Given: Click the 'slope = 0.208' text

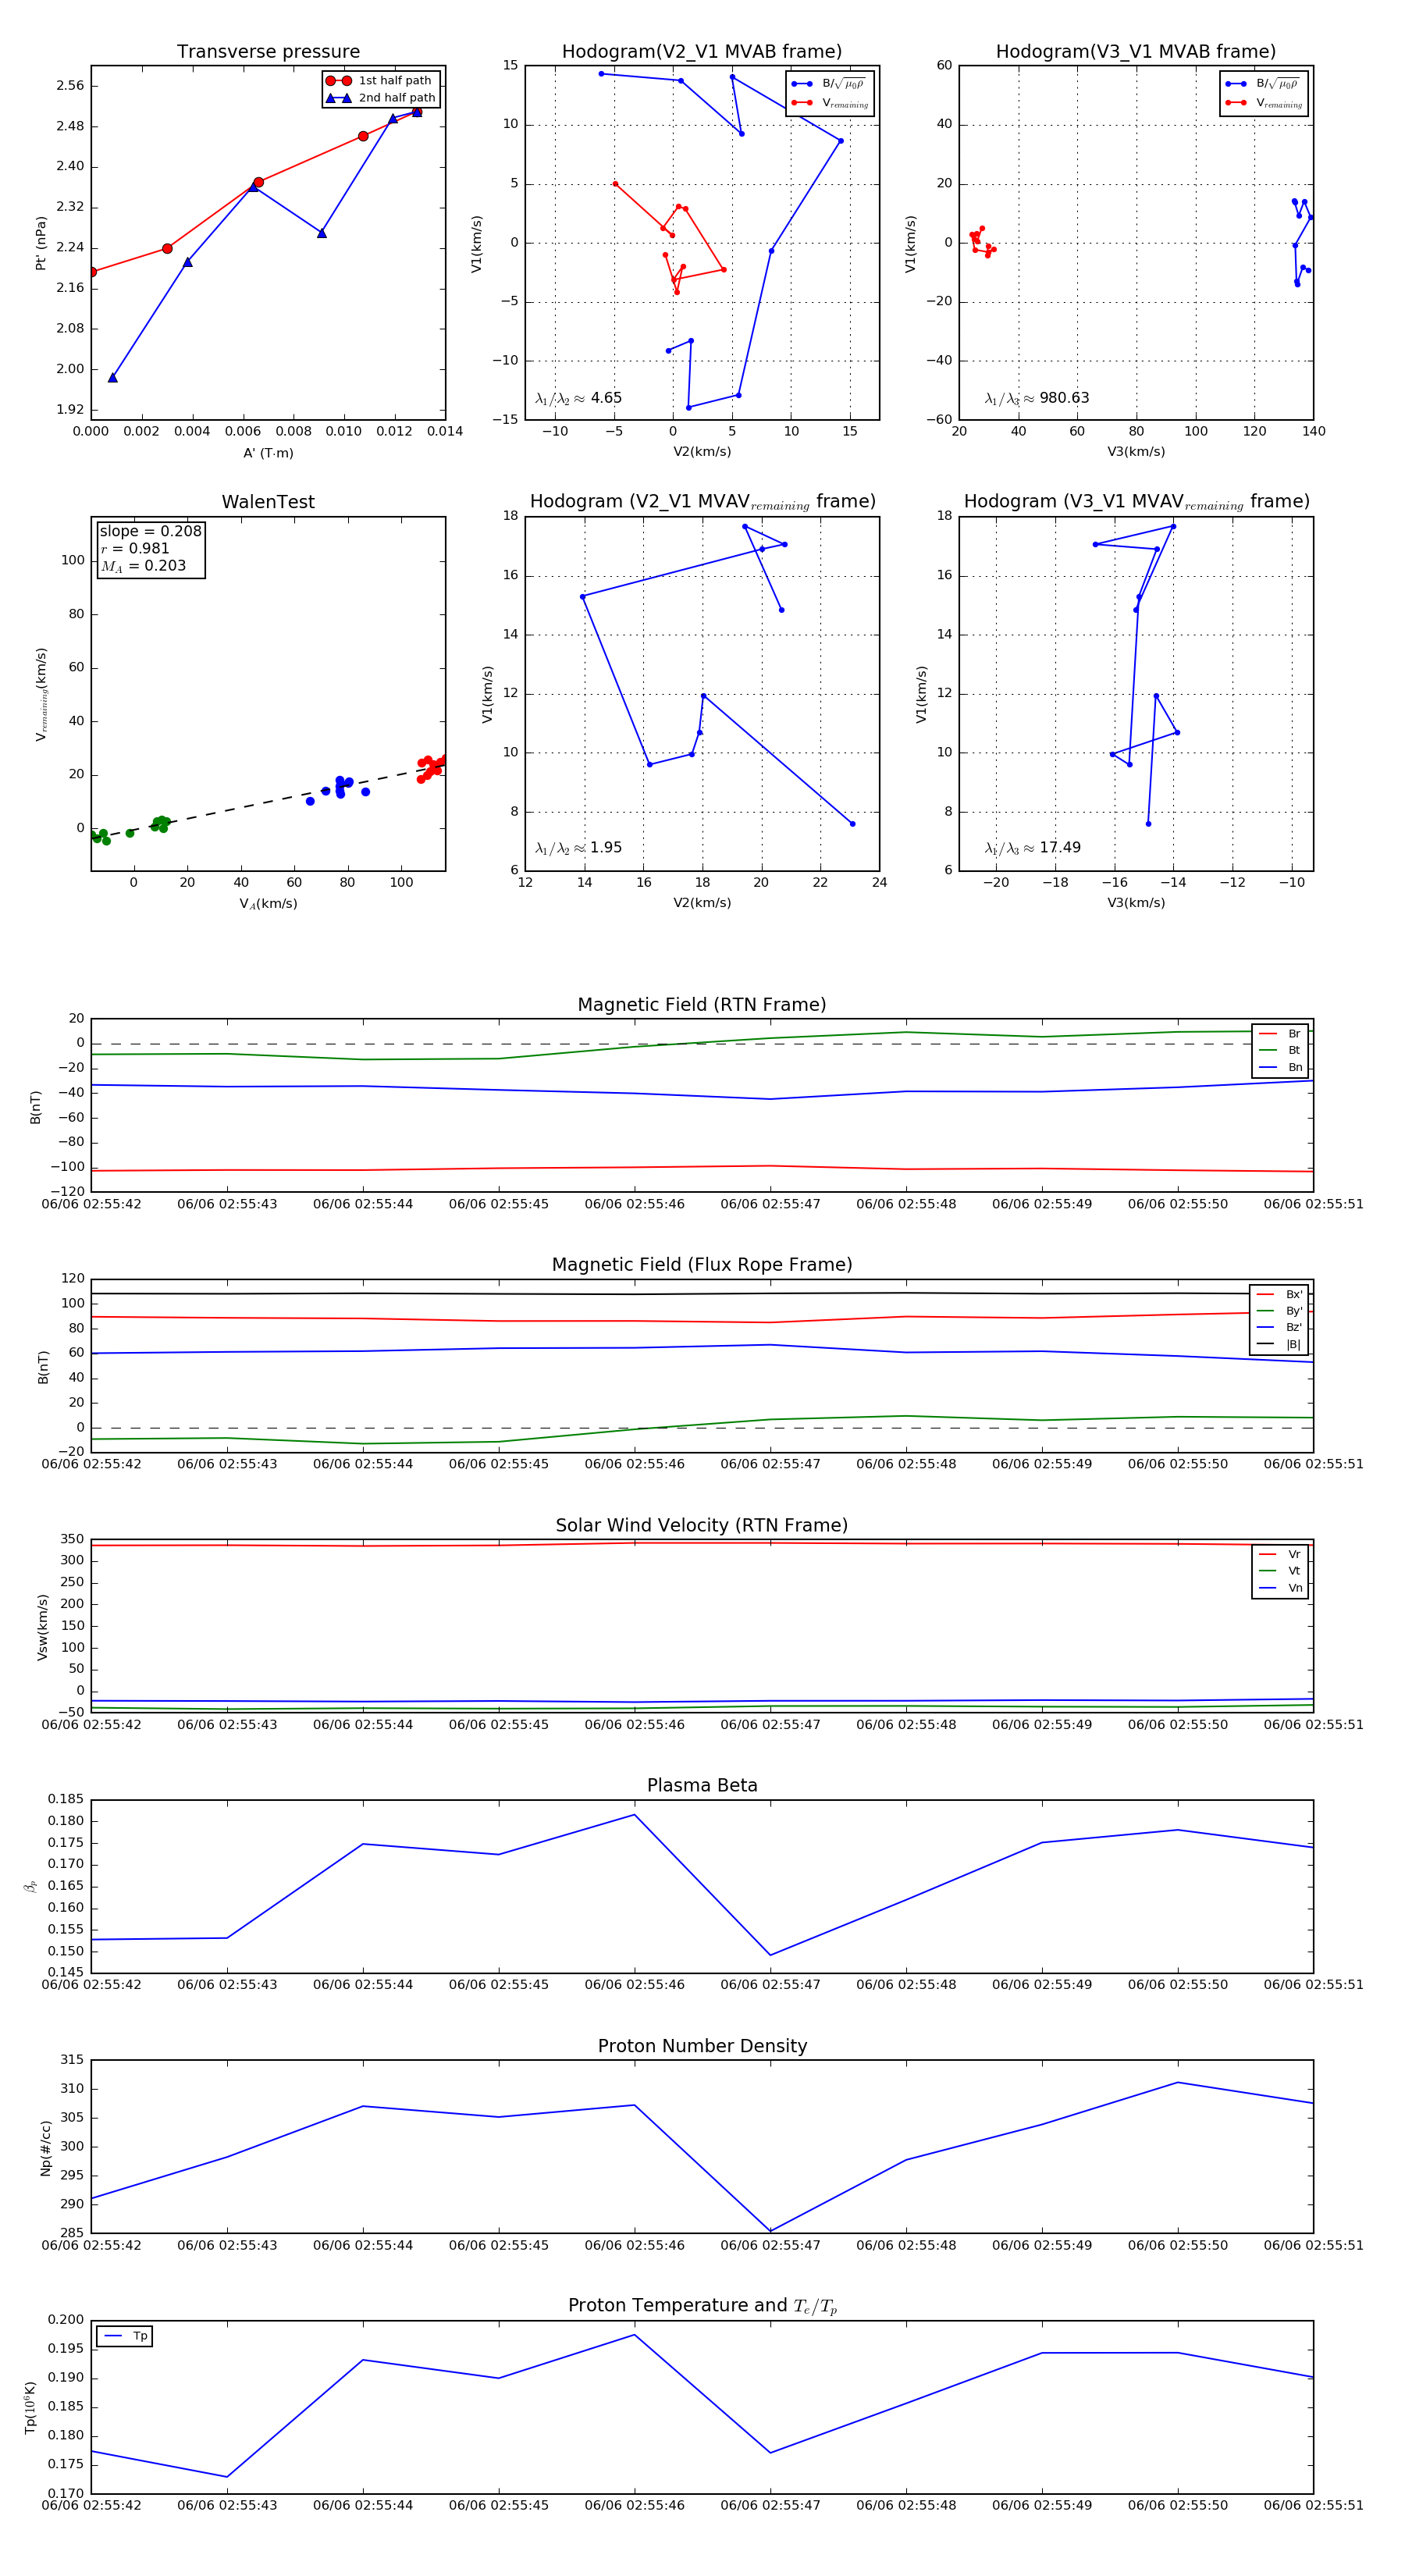Looking at the screenshot, I should pos(150,531).
